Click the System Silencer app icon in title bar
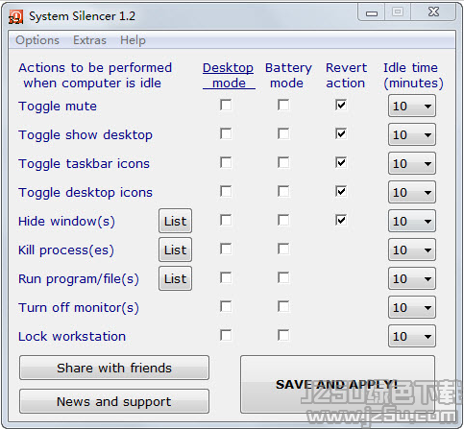This screenshot has height=429, width=464. point(15,16)
